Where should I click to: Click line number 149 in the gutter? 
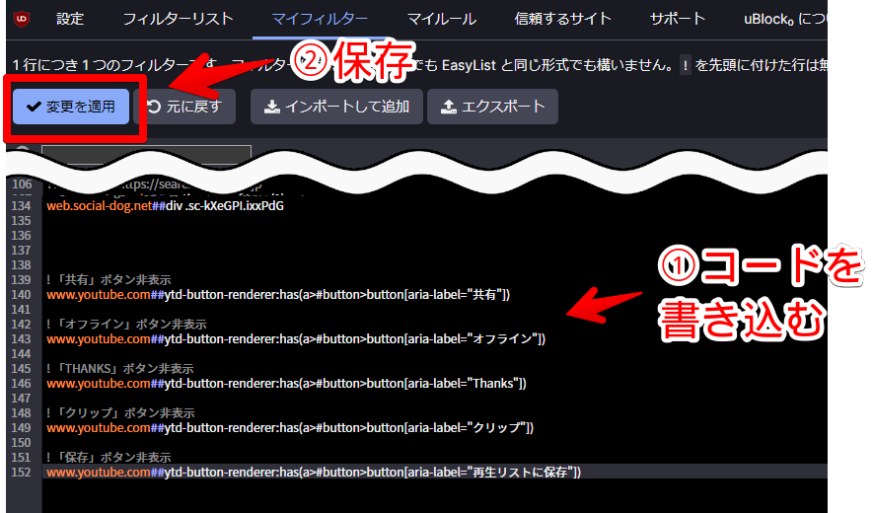(x=21, y=428)
